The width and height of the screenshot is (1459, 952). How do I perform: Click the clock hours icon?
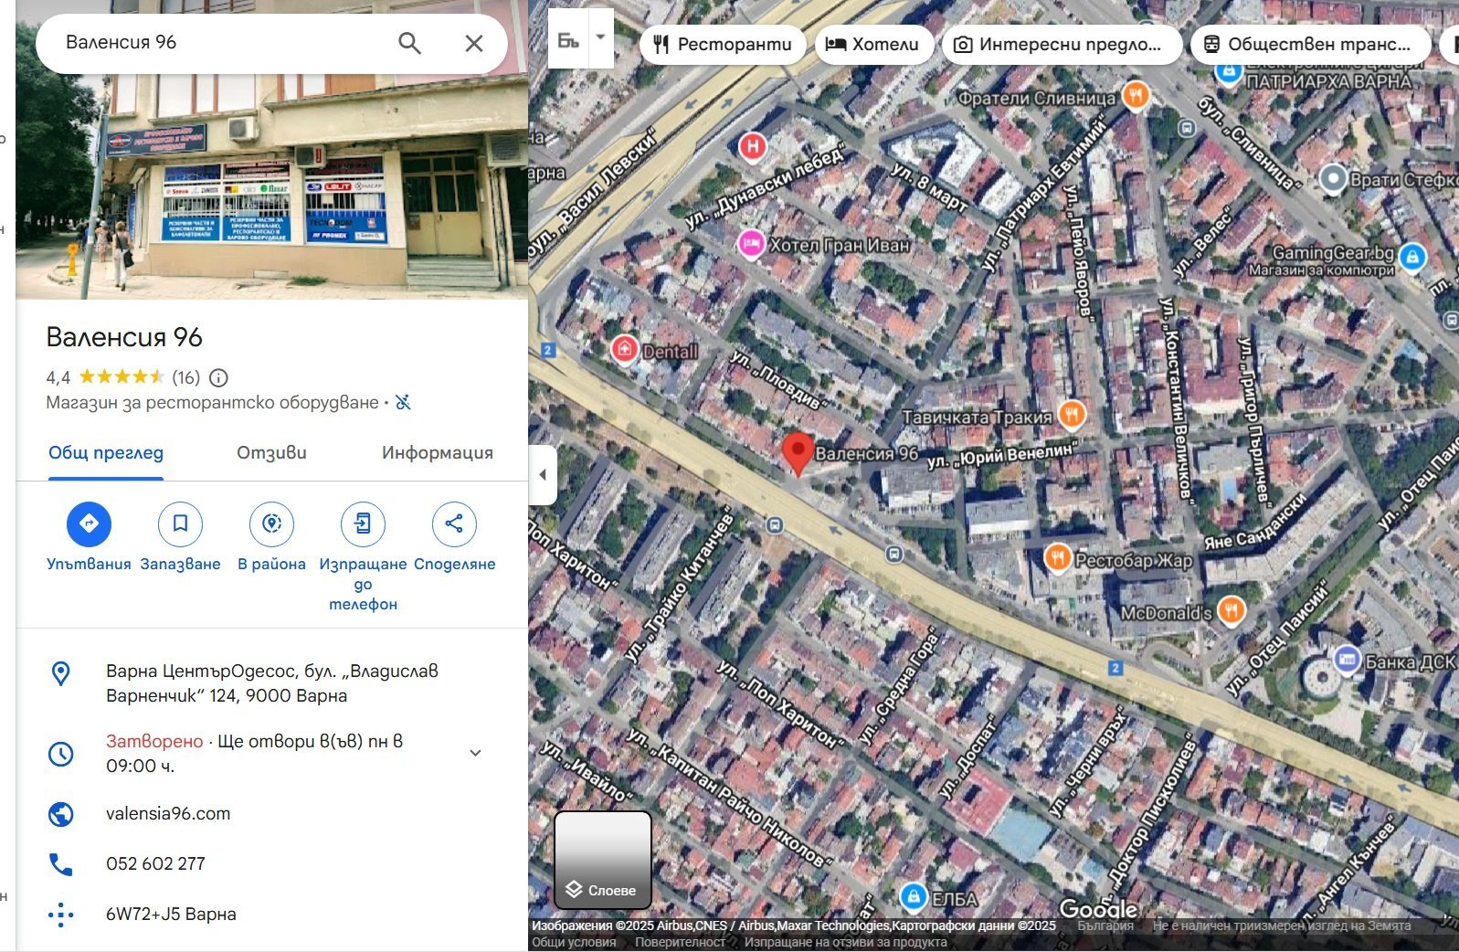[60, 754]
